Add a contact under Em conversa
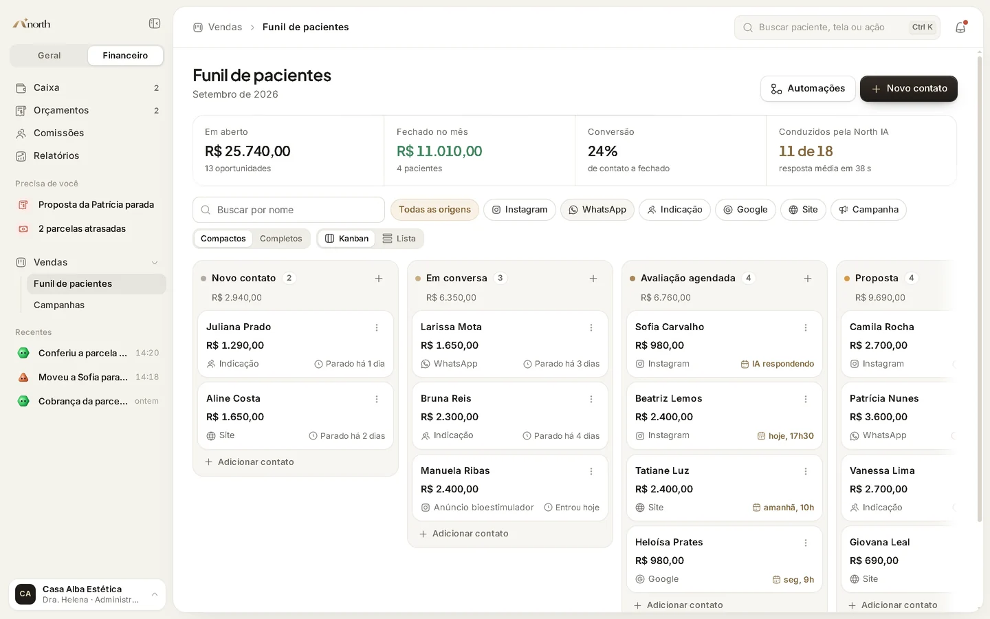This screenshot has width=990, height=619. [464, 534]
